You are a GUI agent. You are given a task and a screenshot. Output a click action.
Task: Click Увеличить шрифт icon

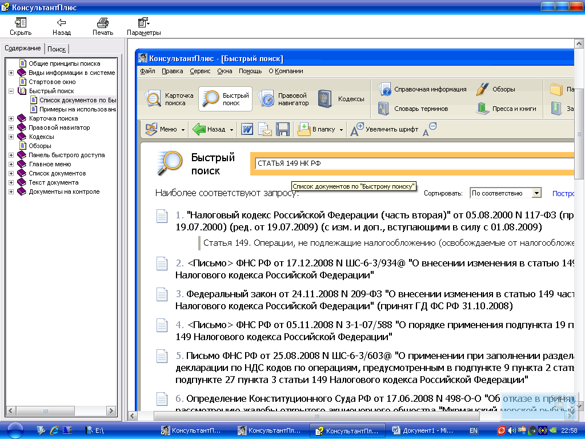356,129
